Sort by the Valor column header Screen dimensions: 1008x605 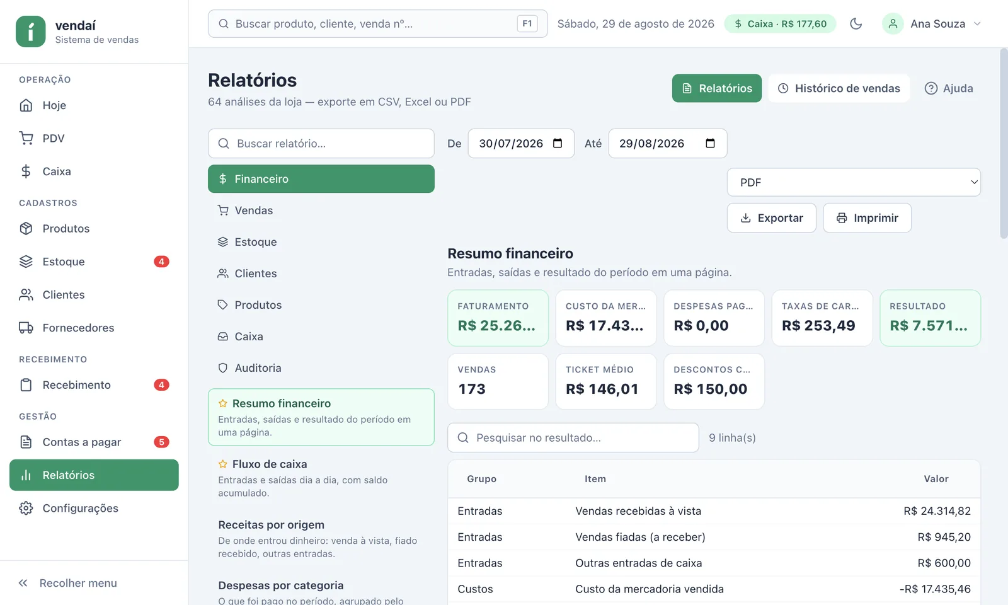[936, 479]
